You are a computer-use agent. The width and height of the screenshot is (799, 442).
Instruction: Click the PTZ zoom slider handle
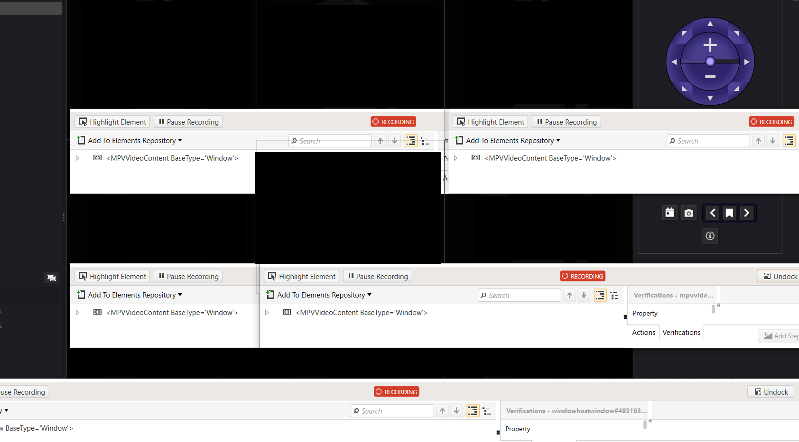click(710, 61)
